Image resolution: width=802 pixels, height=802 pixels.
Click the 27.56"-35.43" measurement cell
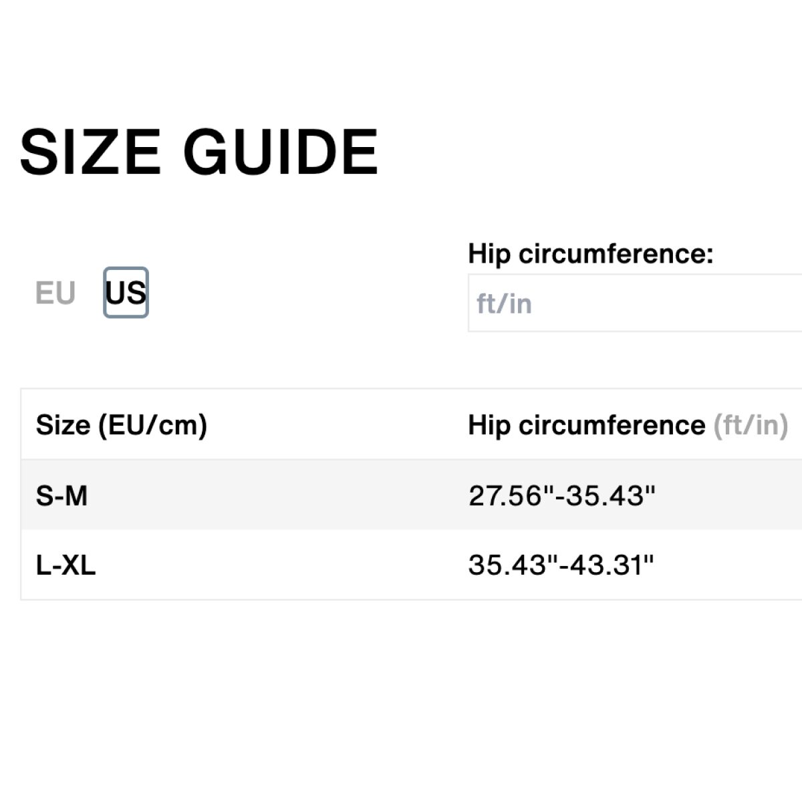pyautogui.click(x=561, y=496)
